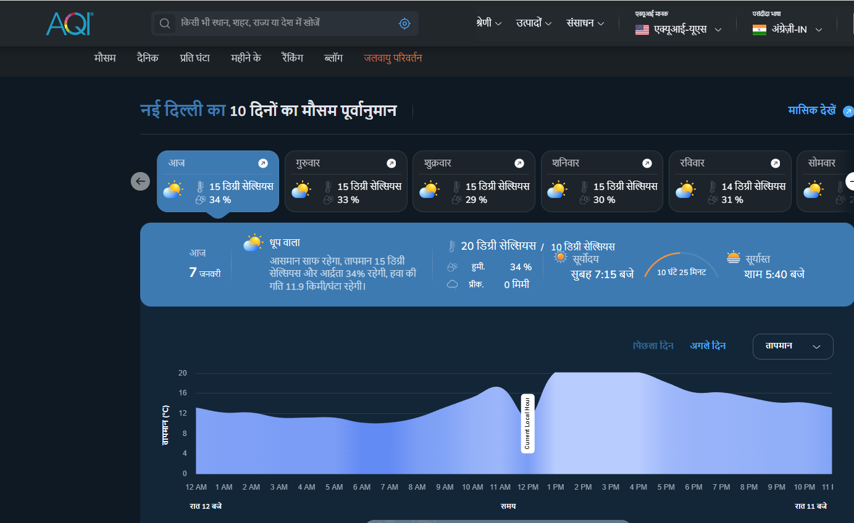Click the search magnifier icon

[165, 23]
